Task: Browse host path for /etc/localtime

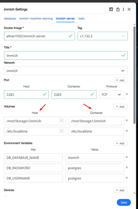Action: coord(61,131)
